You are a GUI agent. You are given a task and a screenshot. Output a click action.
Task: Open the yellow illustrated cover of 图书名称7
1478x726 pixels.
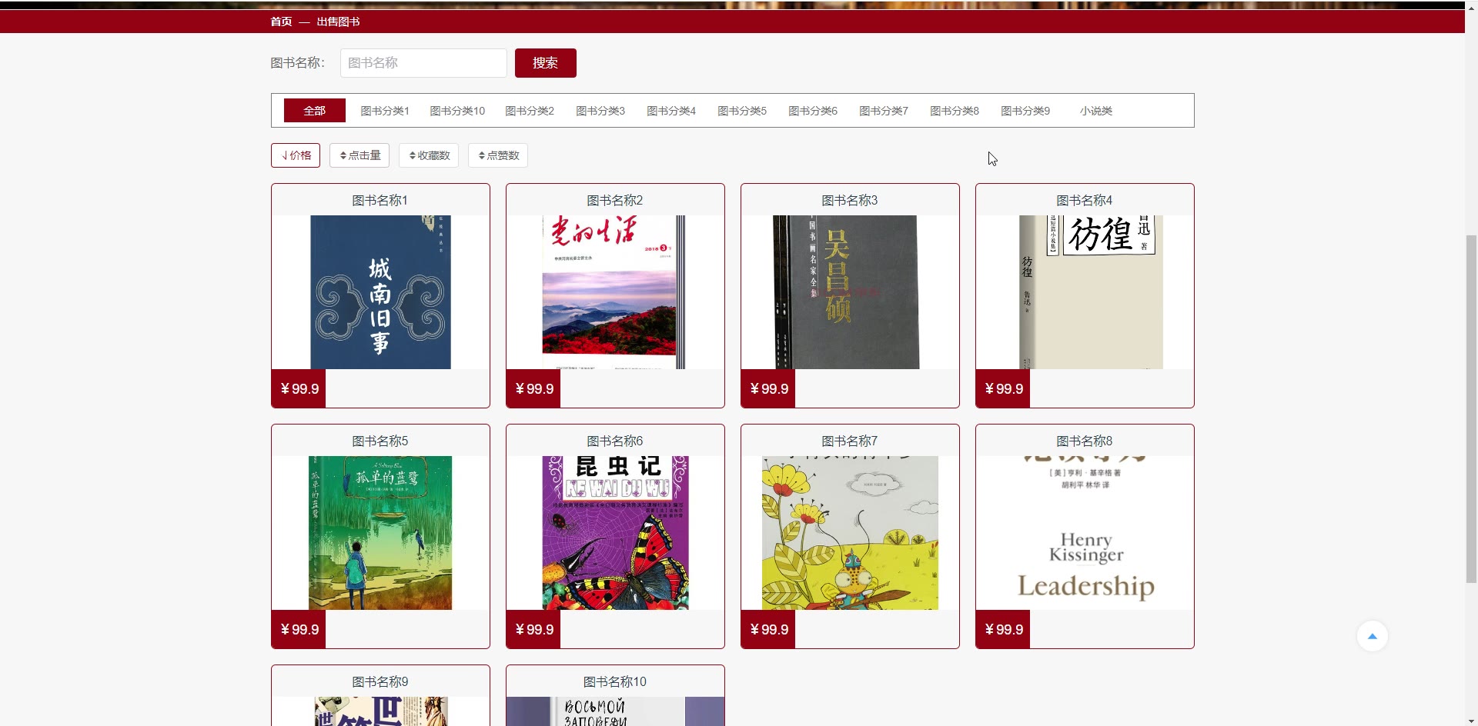pyautogui.click(x=850, y=533)
